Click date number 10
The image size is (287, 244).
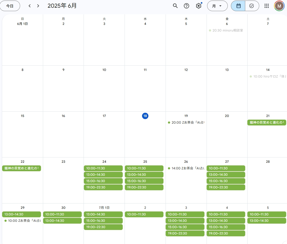[x=104, y=70]
